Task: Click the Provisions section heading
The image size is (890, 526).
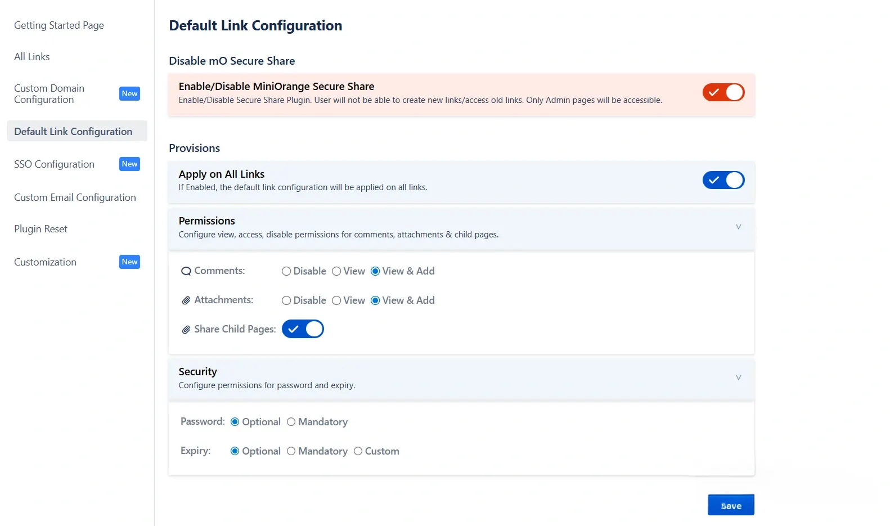Action: pyautogui.click(x=195, y=148)
